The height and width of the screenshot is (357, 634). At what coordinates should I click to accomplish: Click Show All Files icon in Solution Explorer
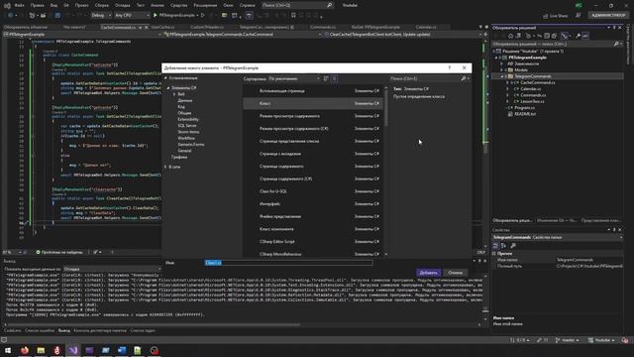554,36
